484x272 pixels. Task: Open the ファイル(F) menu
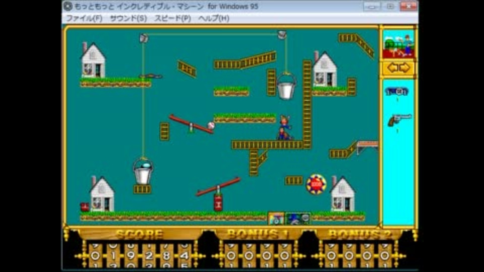pyautogui.click(x=84, y=18)
